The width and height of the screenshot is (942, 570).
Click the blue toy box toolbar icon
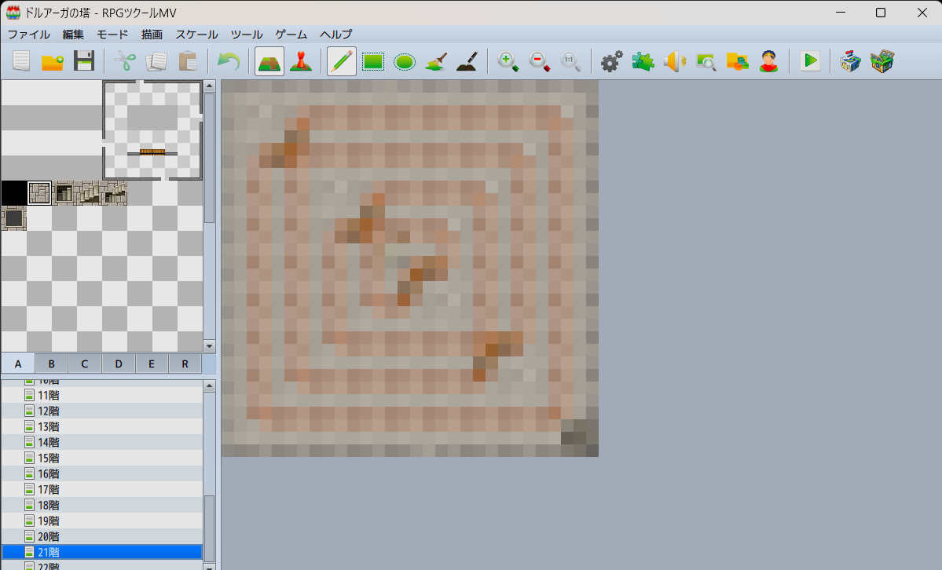coord(850,61)
